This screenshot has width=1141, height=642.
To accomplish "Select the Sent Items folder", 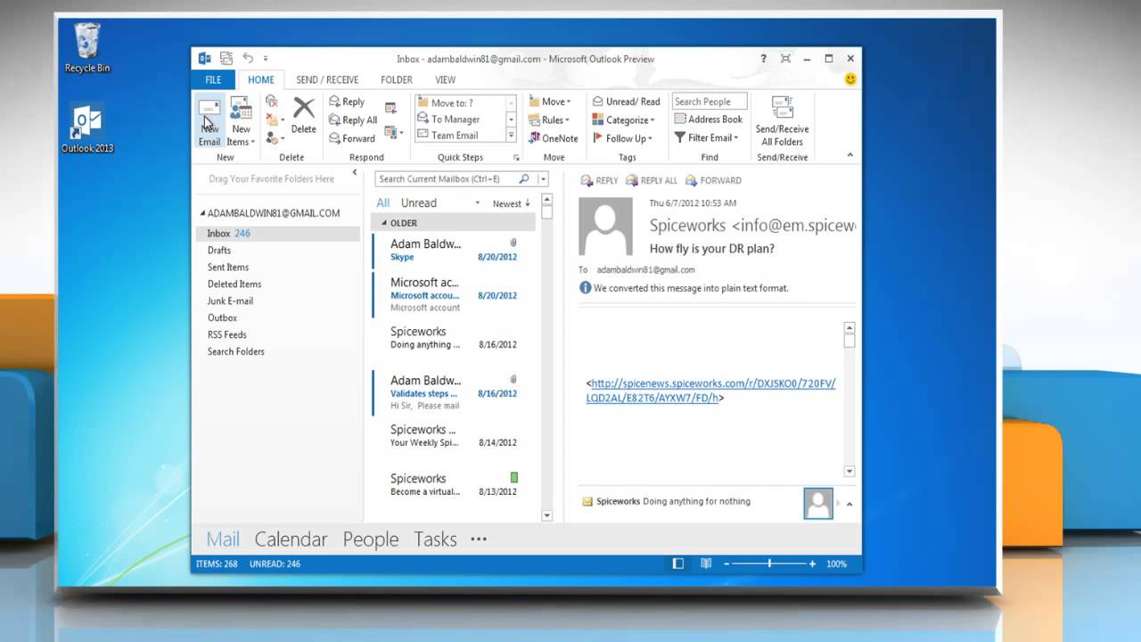I will click(228, 267).
